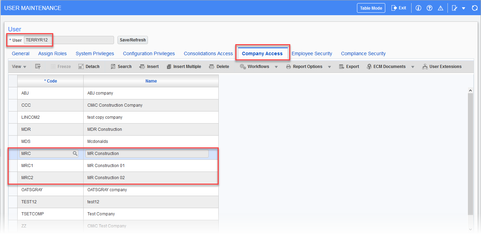Click the MR Construction 02 name cell
Viewport: 481px width, 234px height.
click(151, 178)
